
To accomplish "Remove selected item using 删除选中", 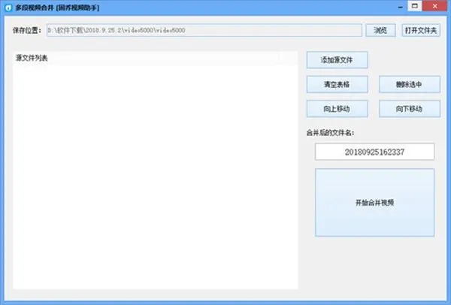I will click(410, 85).
